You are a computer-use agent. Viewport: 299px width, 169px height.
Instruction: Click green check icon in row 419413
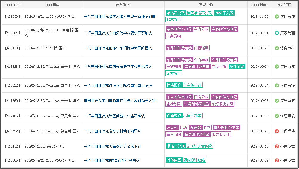click(277, 48)
